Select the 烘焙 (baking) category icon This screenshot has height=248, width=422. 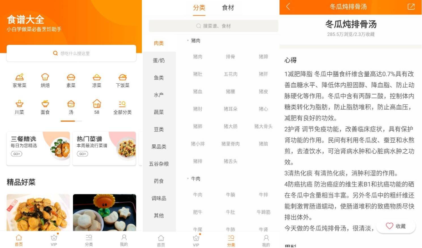click(x=45, y=81)
